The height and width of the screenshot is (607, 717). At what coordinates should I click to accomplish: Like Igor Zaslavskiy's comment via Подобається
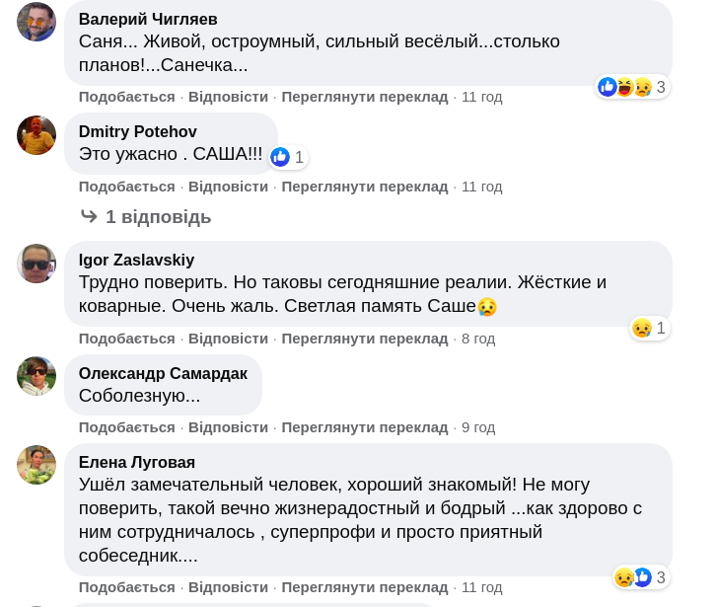pos(126,339)
